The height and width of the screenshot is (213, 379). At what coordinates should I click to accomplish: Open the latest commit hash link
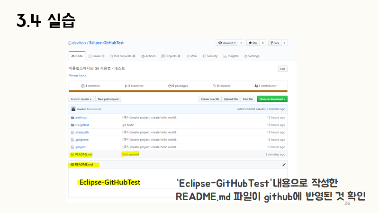[261, 109]
